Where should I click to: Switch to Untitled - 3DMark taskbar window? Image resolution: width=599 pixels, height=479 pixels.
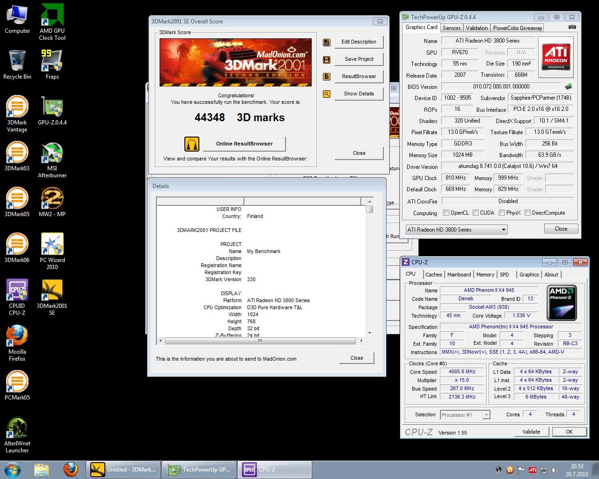point(123,470)
